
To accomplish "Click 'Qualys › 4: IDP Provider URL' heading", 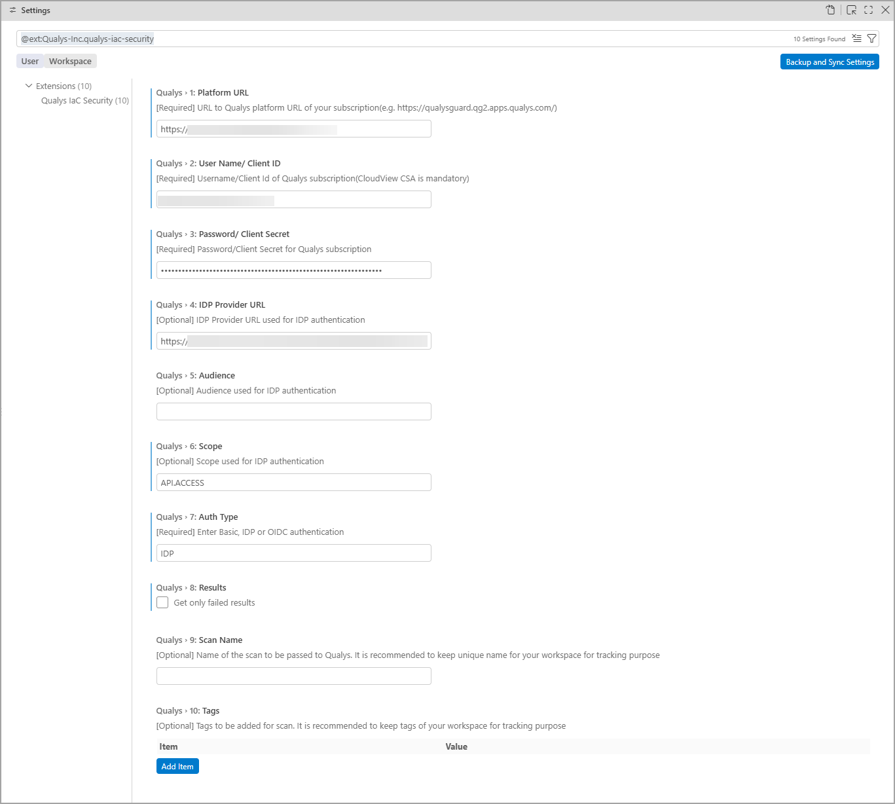I will (x=210, y=304).
